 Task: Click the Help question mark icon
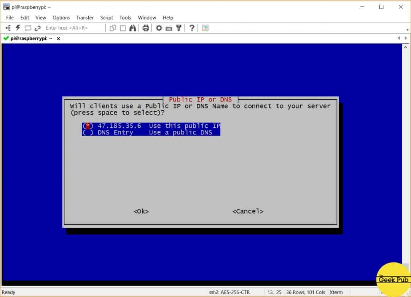(192, 28)
